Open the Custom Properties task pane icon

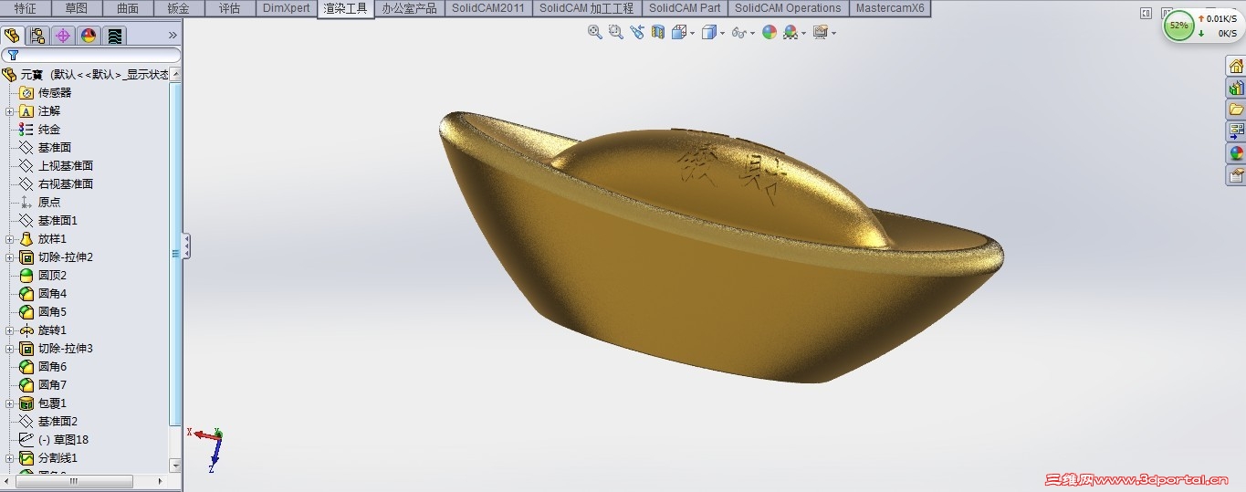[x=1236, y=175]
